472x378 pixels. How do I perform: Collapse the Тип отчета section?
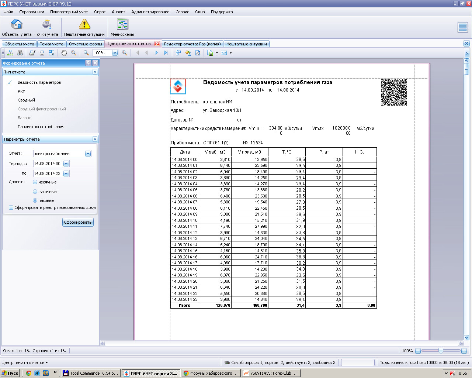[95, 72]
